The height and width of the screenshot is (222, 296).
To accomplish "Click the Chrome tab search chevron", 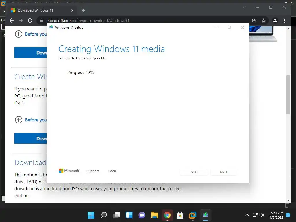I will [244, 7].
